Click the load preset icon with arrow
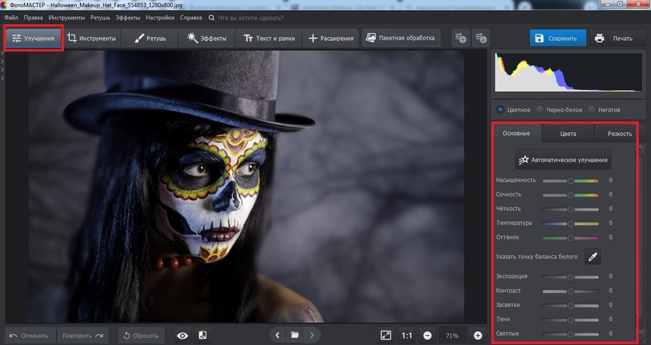This screenshot has height=345, width=651. pos(481,38)
